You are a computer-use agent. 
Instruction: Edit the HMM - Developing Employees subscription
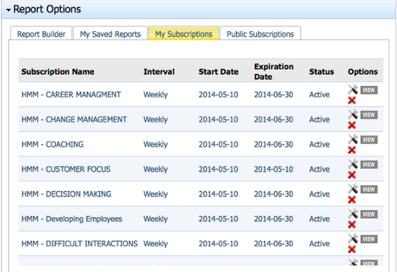353,213
